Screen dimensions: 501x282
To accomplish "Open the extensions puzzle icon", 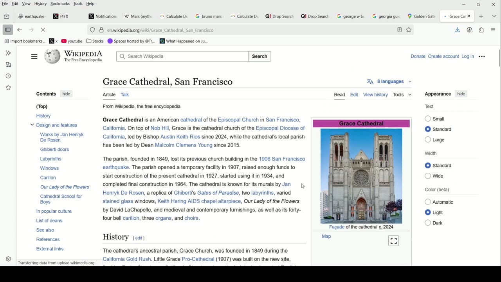I will 481,30.
